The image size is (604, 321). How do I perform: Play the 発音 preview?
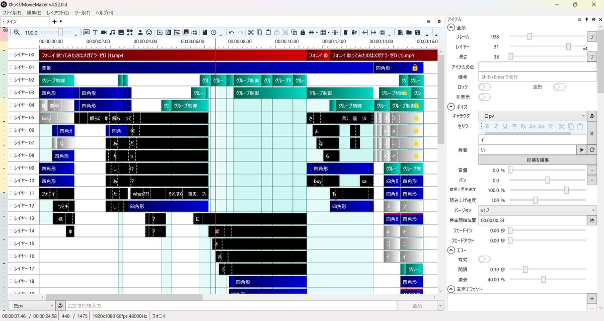click(x=582, y=150)
